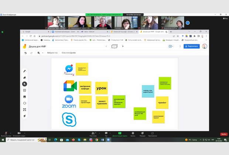The width and height of the screenshot is (229, 155).
Task: Click the Undo arrow in Jamboard
Action: point(25,53)
